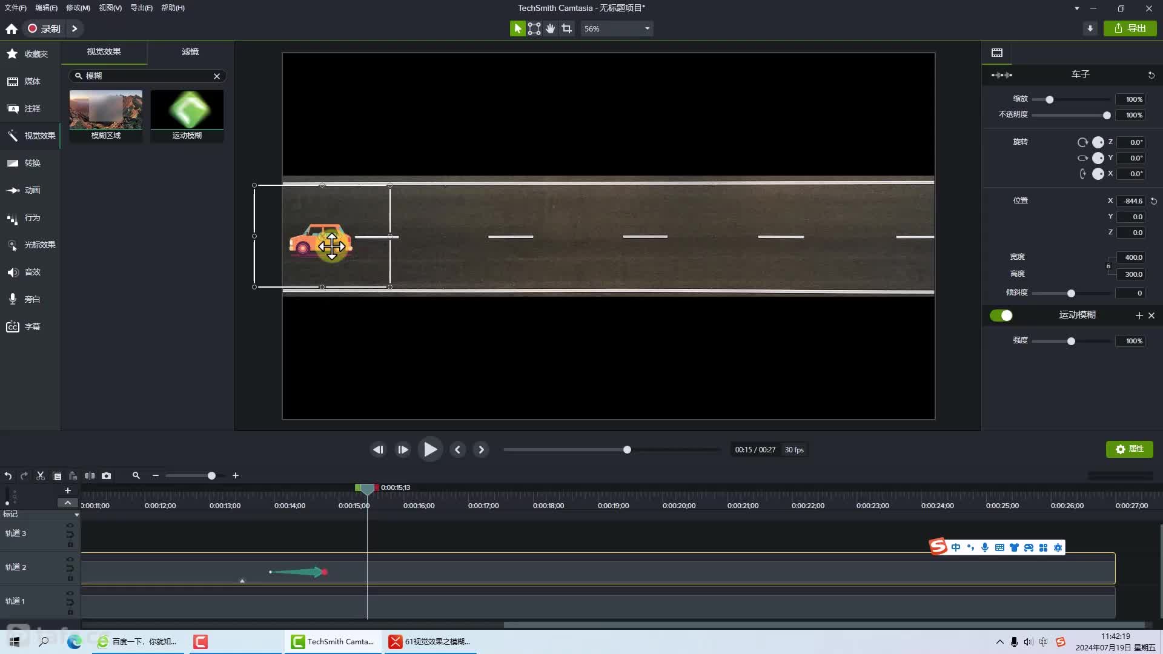
Task: Toggle the width/height aspect ratio lock
Action: (x=1108, y=266)
